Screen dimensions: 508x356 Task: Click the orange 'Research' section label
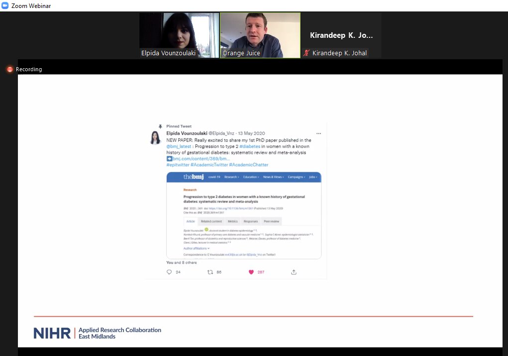coord(190,190)
